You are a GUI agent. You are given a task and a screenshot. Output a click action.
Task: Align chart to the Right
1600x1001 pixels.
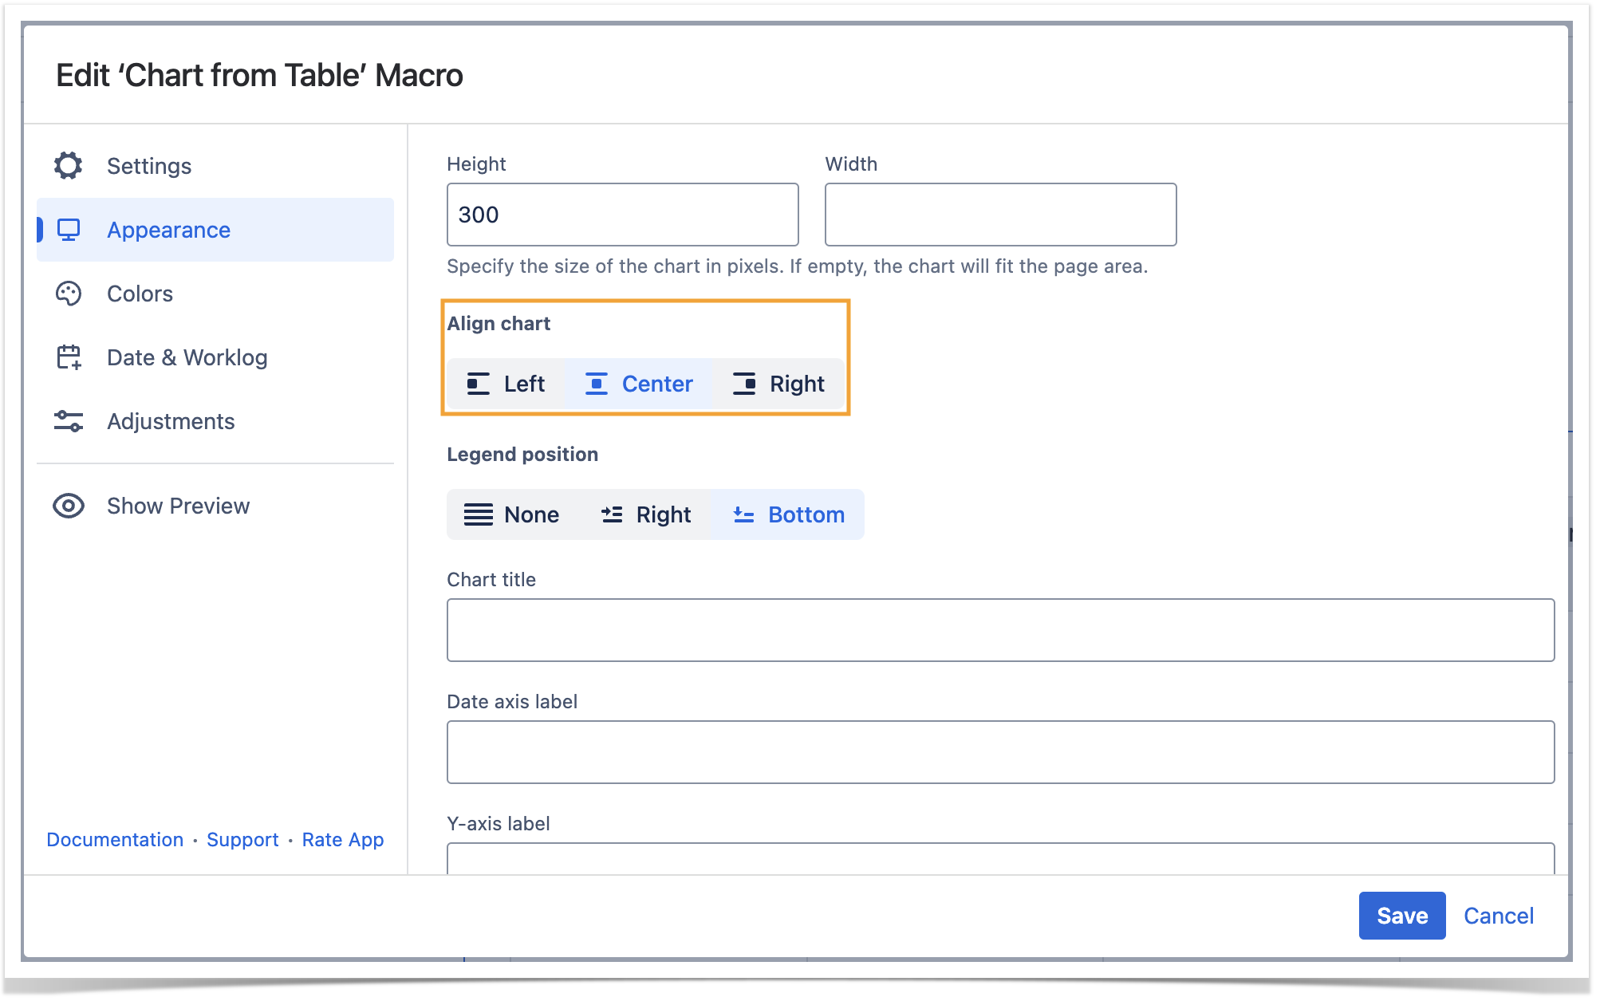(778, 384)
